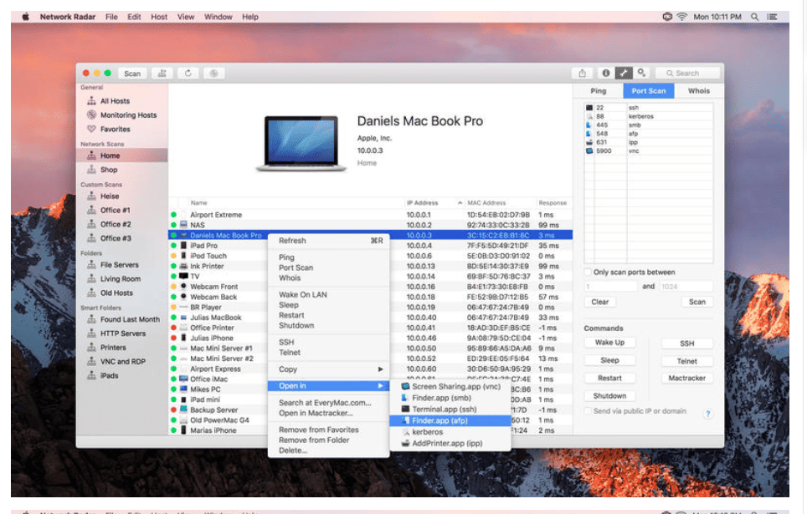This screenshot has height=514, width=807.
Task: Click the Restart command button
Action: click(x=609, y=379)
